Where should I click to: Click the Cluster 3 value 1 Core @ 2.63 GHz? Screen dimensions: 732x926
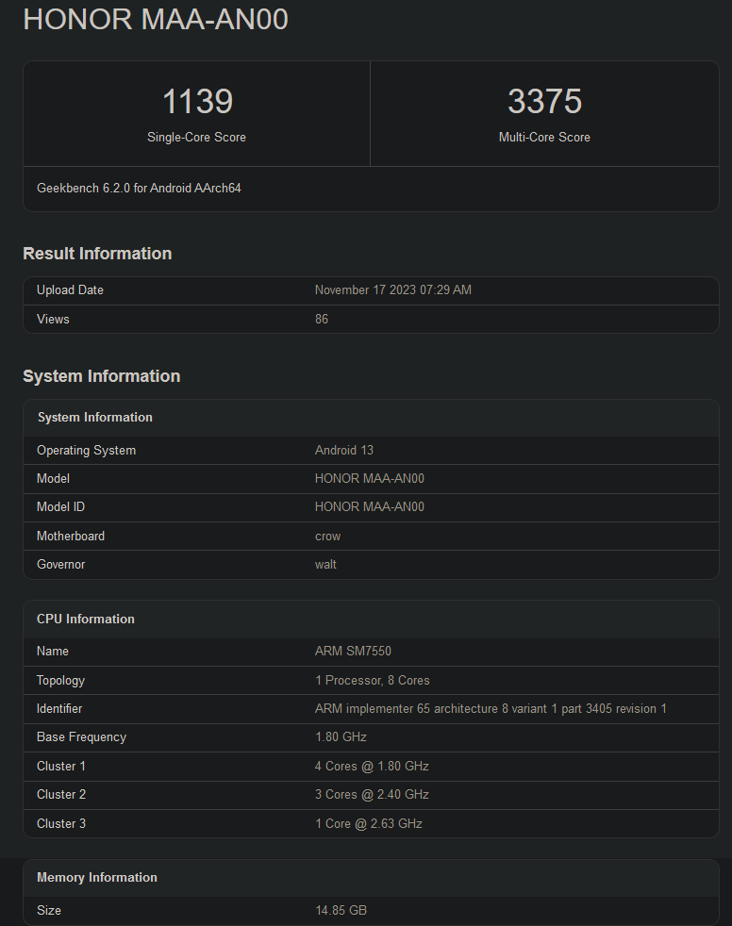(368, 824)
